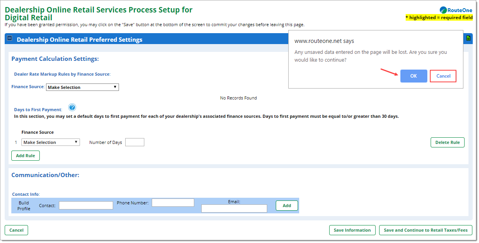
Task: Click the '* highlighted = required field' note
Action: [x=439, y=18]
